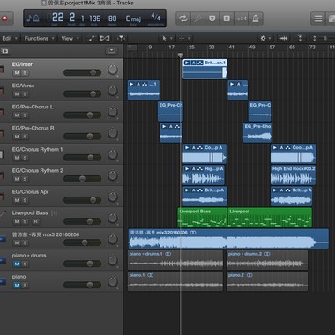Toggle the Show Automation button

pos(92,38)
